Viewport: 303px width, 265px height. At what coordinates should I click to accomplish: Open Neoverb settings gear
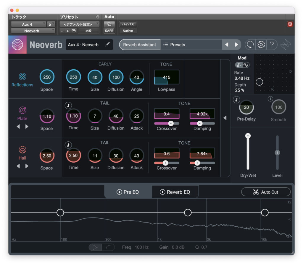(x=261, y=45)
